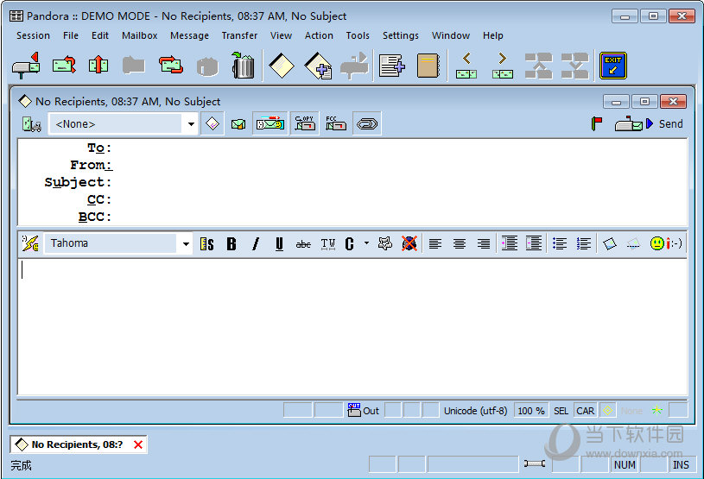Click the BCC: header label
The width and height of the screenshot is (704, 479).
pyautogui.click(x=94, y=217)
